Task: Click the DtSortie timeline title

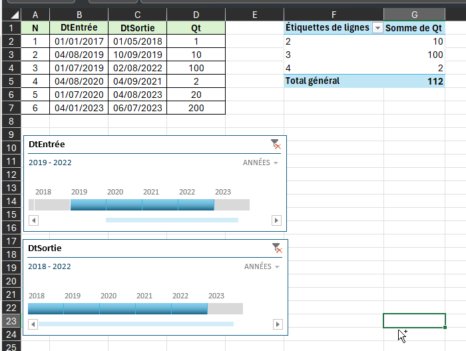Action: point(45,248)
